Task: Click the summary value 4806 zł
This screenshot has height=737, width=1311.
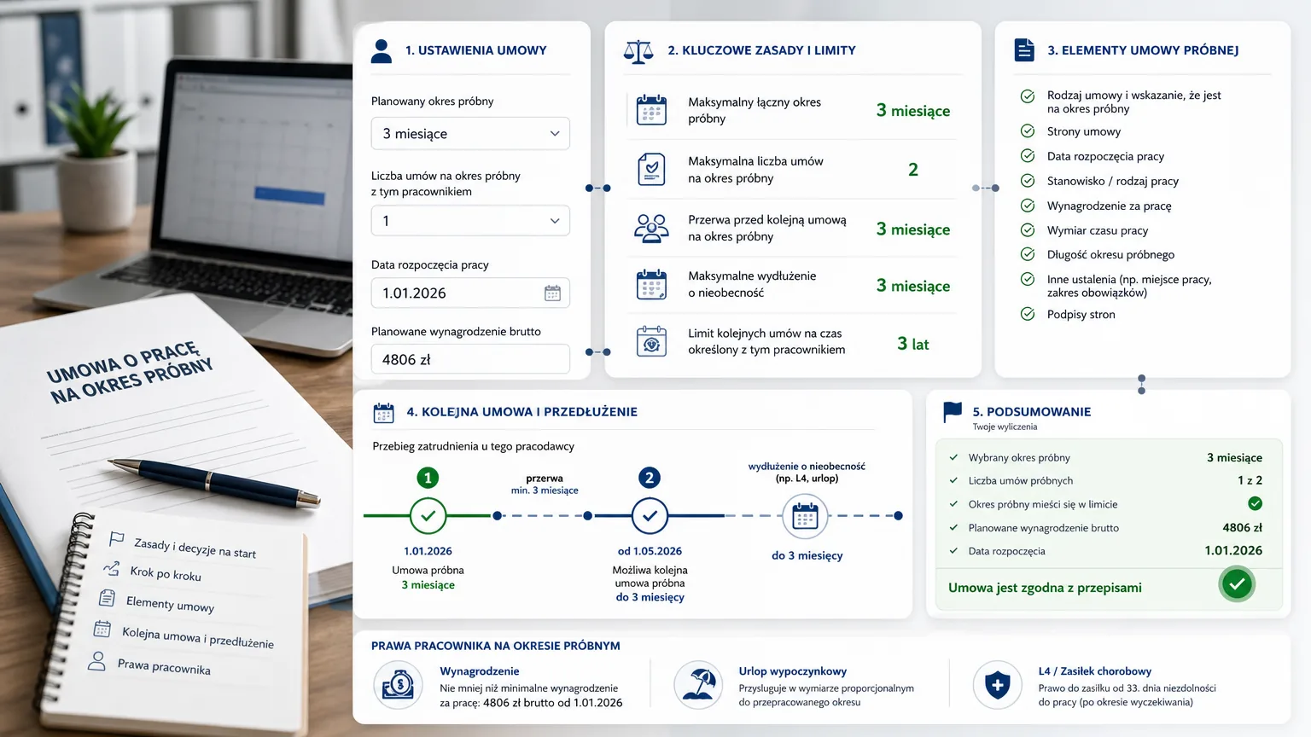Action: 1242,527
